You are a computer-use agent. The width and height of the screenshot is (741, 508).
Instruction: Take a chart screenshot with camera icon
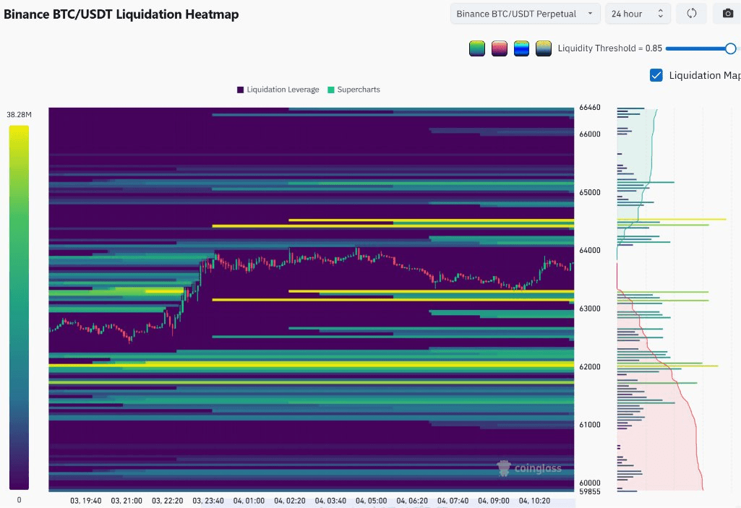coord(728,13)
